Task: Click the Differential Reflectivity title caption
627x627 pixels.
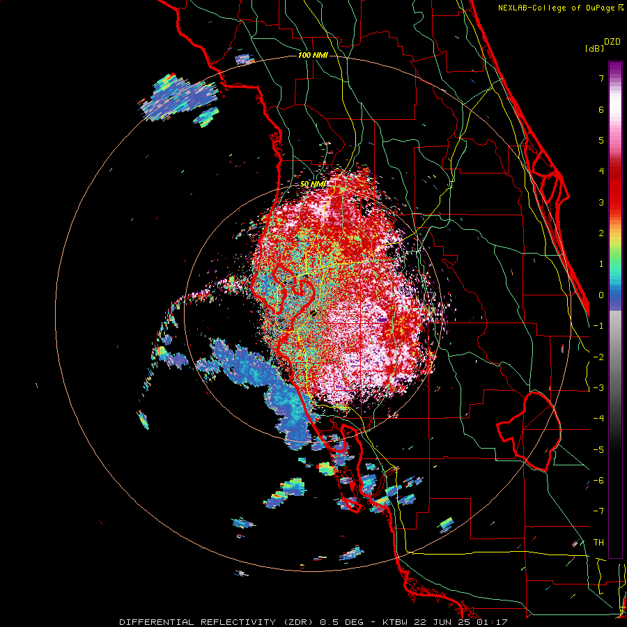Action: click(x=313, y=622)
